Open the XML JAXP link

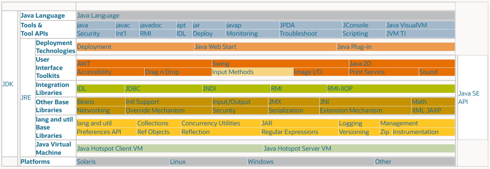tap(426, 110)
